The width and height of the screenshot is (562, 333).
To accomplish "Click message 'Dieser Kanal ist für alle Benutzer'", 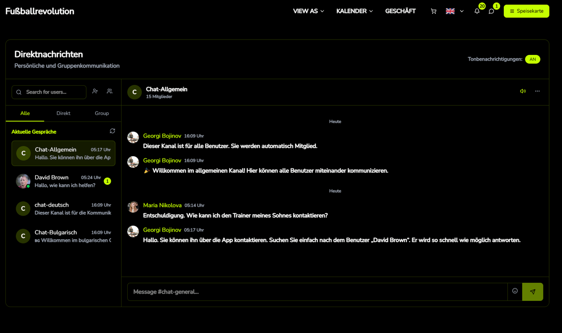I will (x=230, y=146).
